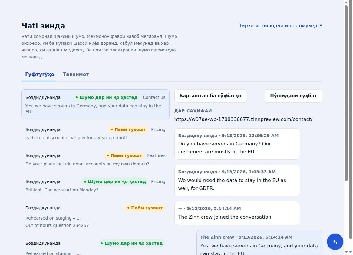This screenshot has width=353, height=255.
Task: Click 'Шумо дар ин ҷо ҳастед' badge in Monday row
Action: click(115, 181)
